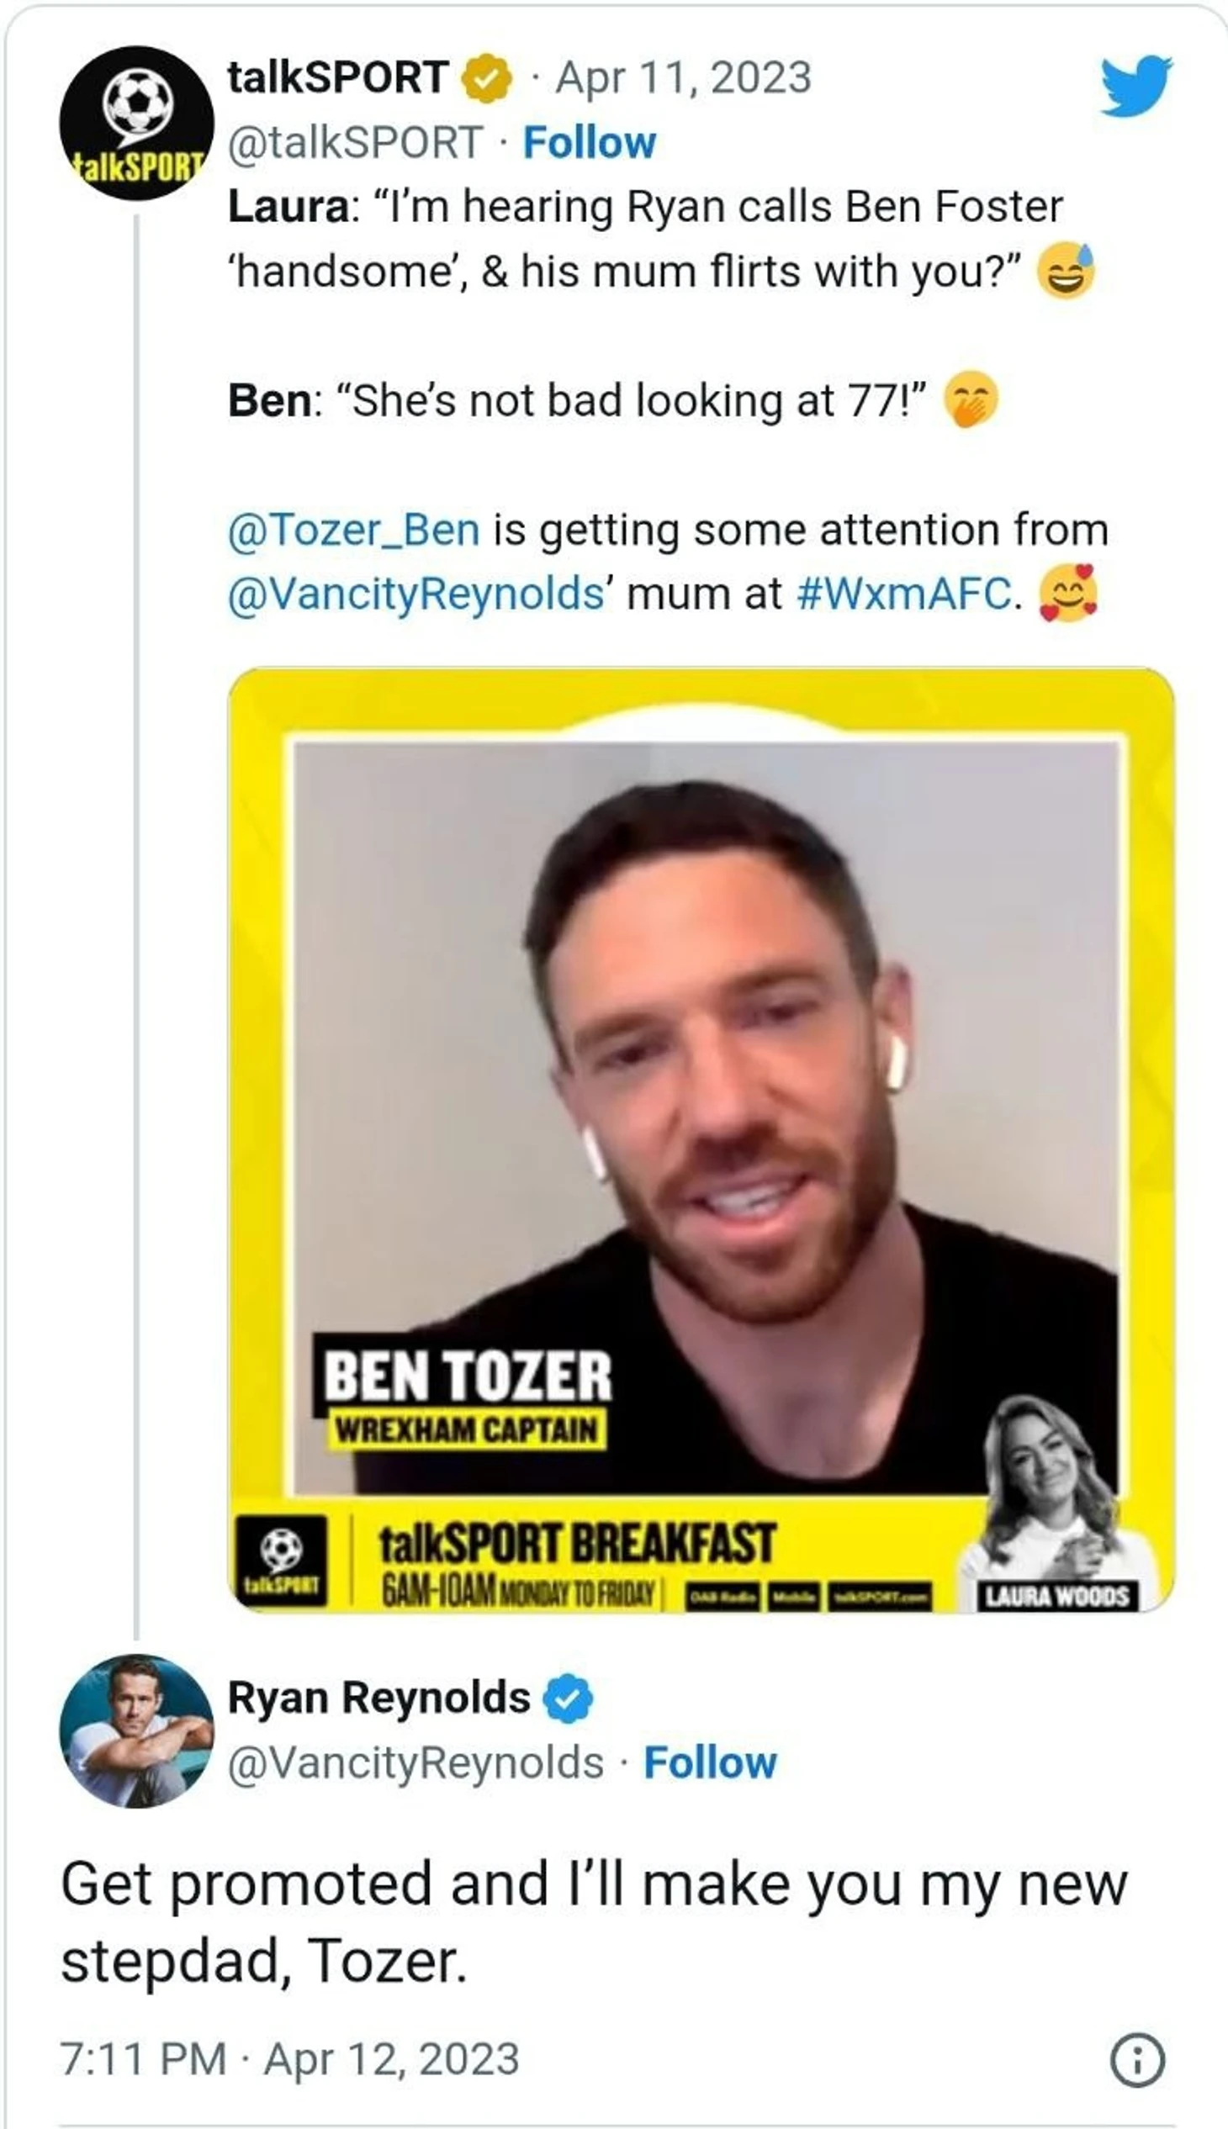Open the #WxmAFC hashtag
Viewport: 1228px width, 2129px height.
tap(904, 594)
